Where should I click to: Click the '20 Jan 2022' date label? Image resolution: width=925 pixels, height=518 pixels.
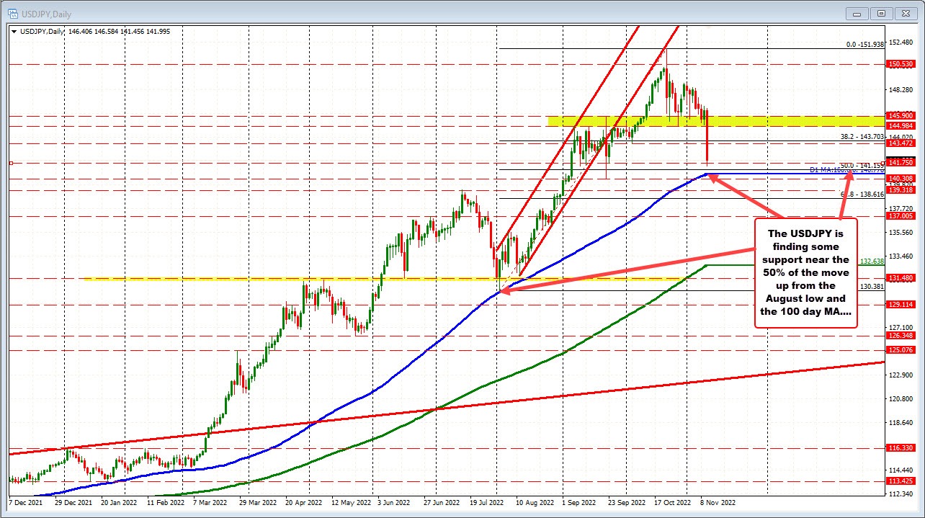point(119,502)
